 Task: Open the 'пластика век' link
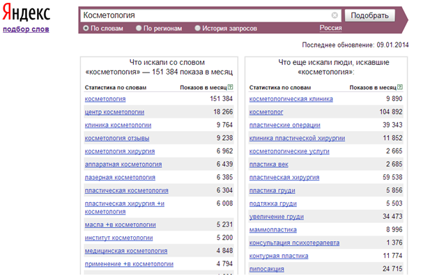(268, 164)
